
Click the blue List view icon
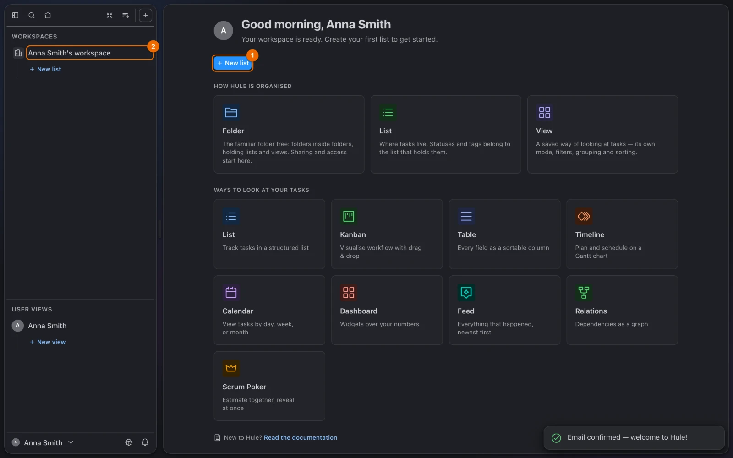pos(231,216)
